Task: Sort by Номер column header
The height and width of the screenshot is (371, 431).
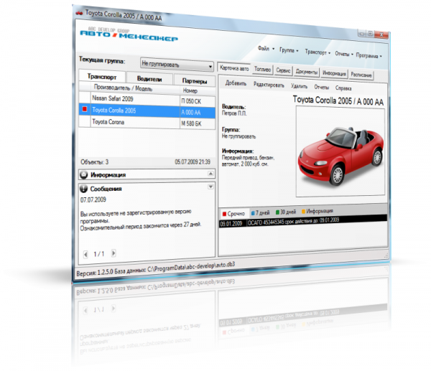Action: (x=197, y=90)
